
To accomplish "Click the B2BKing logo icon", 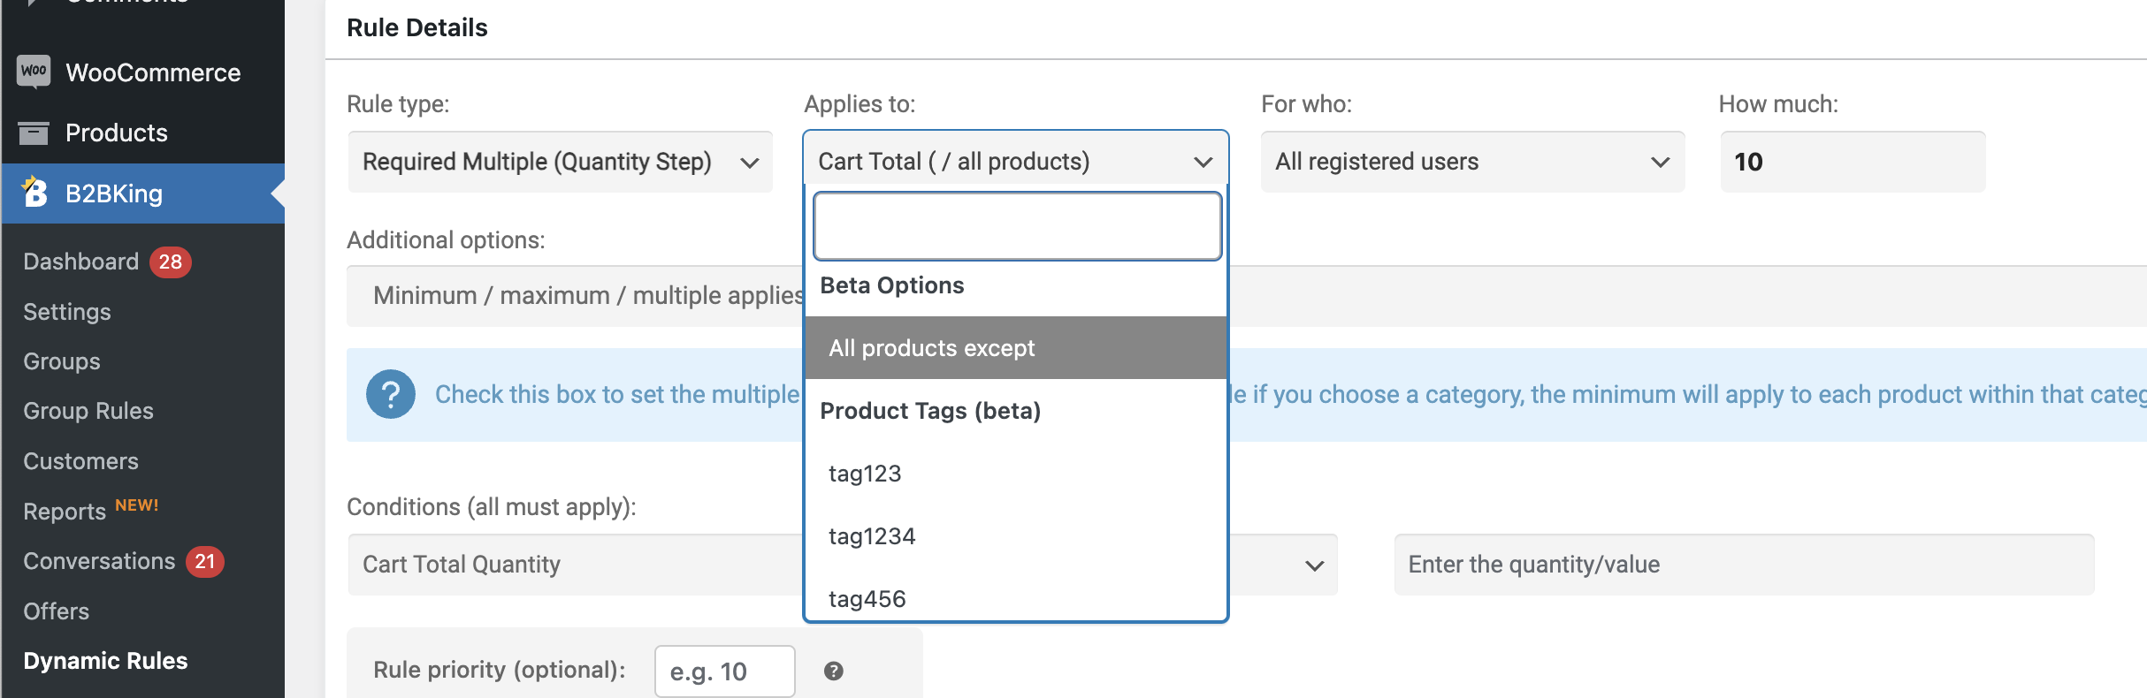I will (x=34, y=192).
